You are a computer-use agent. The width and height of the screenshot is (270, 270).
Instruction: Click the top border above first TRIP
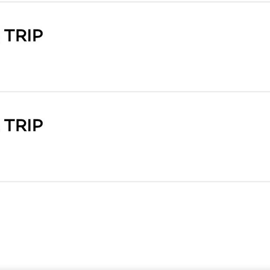[x=135, y=2]
